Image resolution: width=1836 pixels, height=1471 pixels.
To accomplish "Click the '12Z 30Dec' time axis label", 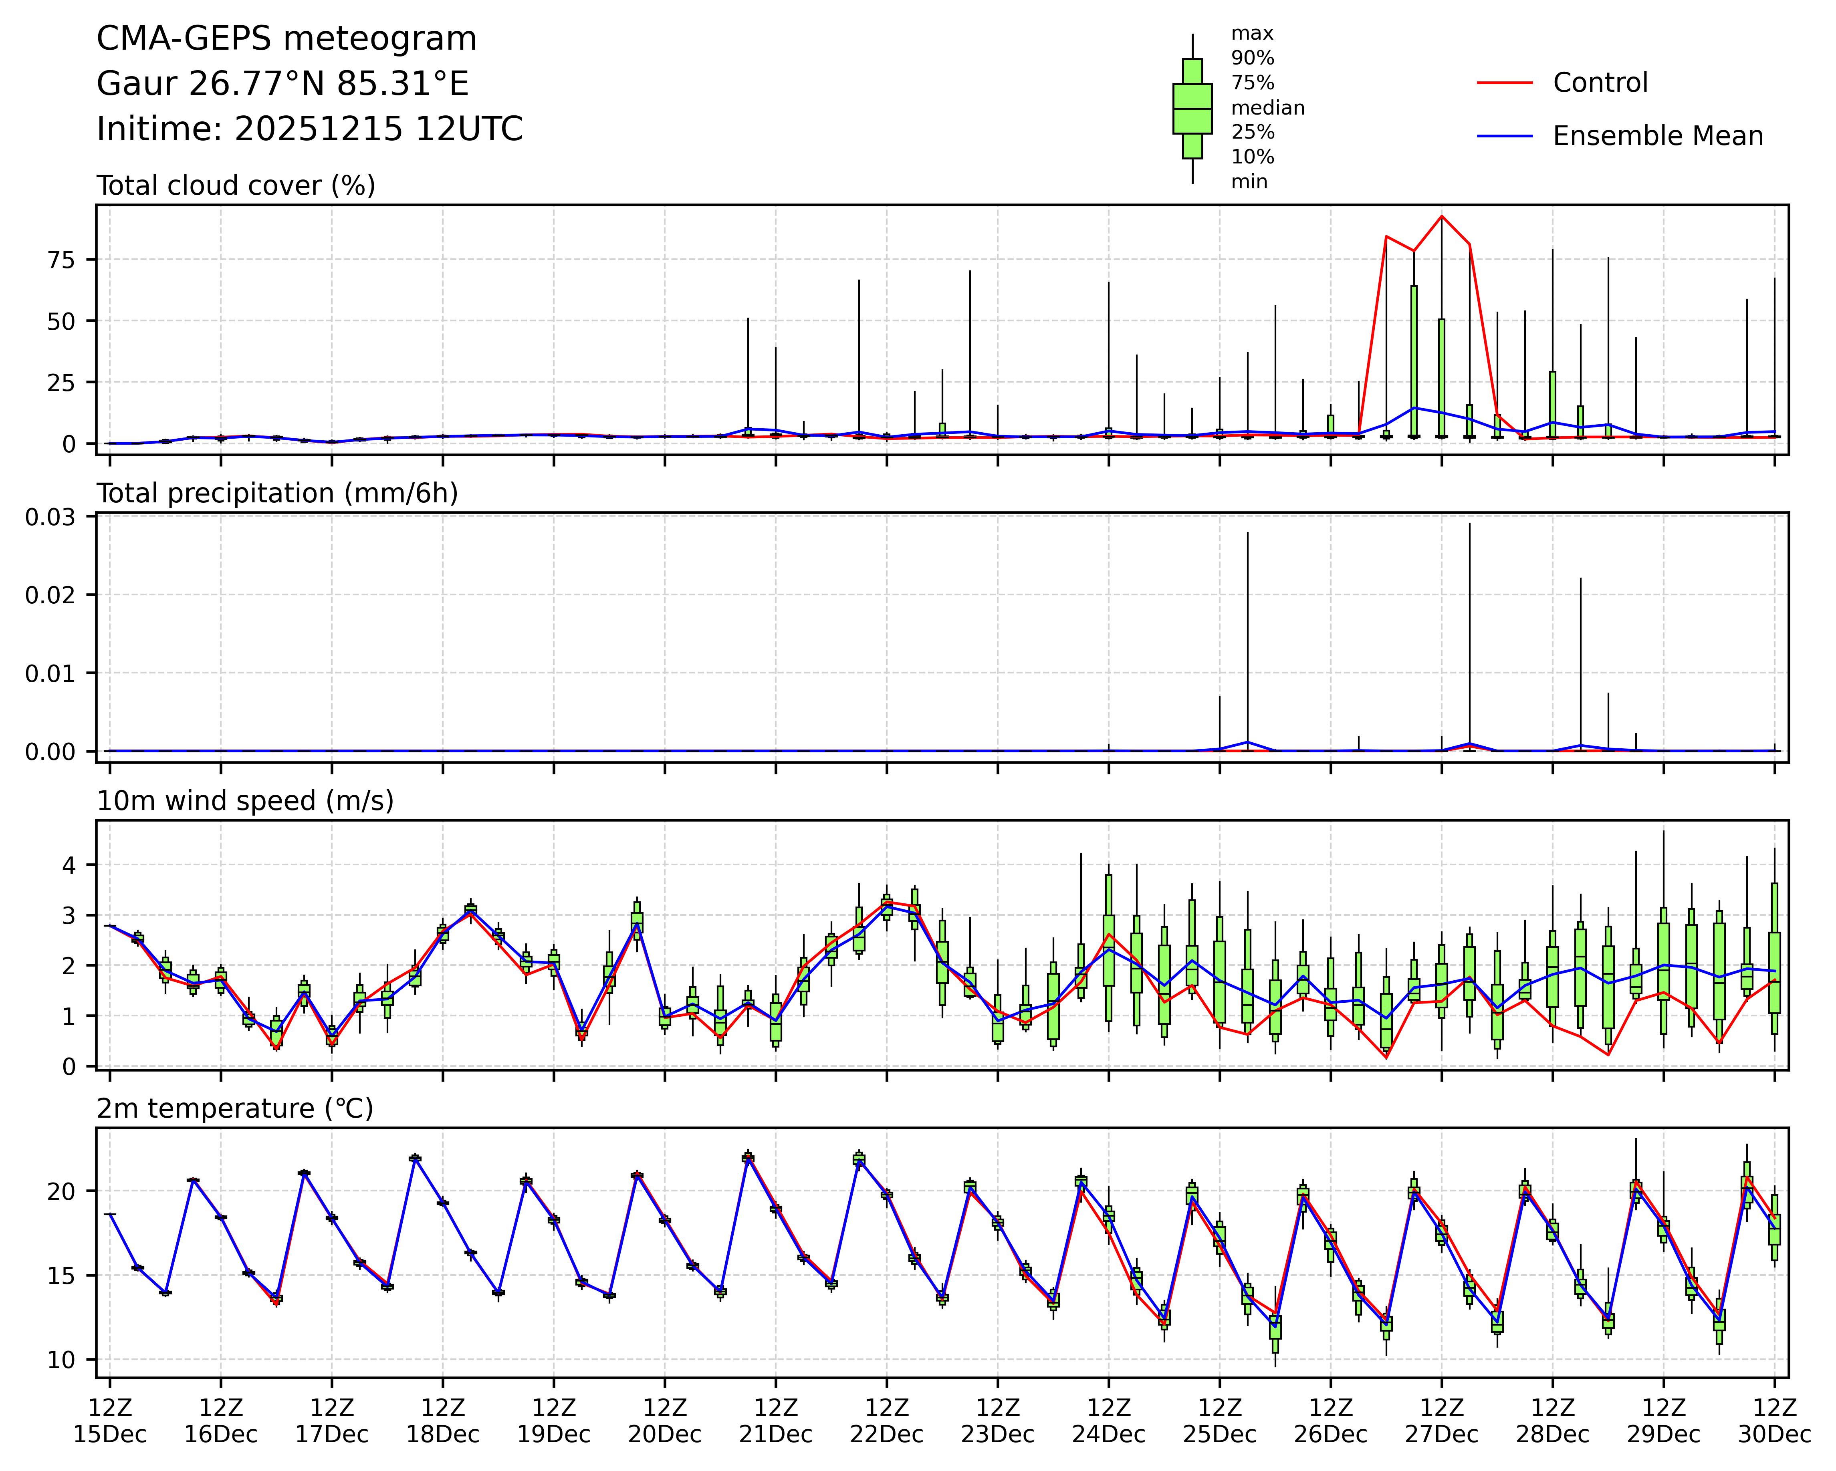I will coord(1774,1421).
